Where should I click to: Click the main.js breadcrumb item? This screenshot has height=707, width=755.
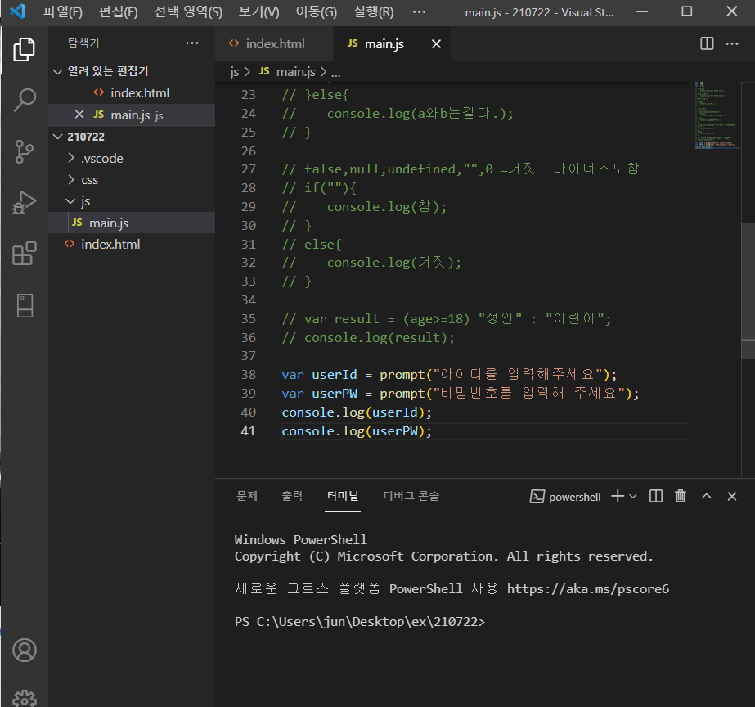pos(295,72)
